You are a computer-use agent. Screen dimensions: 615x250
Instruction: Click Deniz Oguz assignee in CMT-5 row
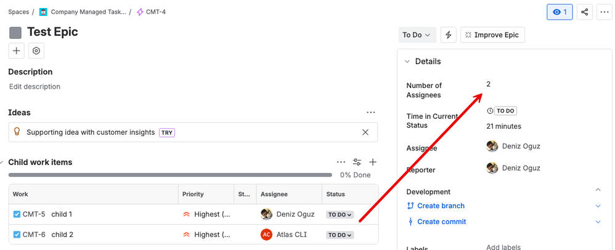[x=288, y=214]
